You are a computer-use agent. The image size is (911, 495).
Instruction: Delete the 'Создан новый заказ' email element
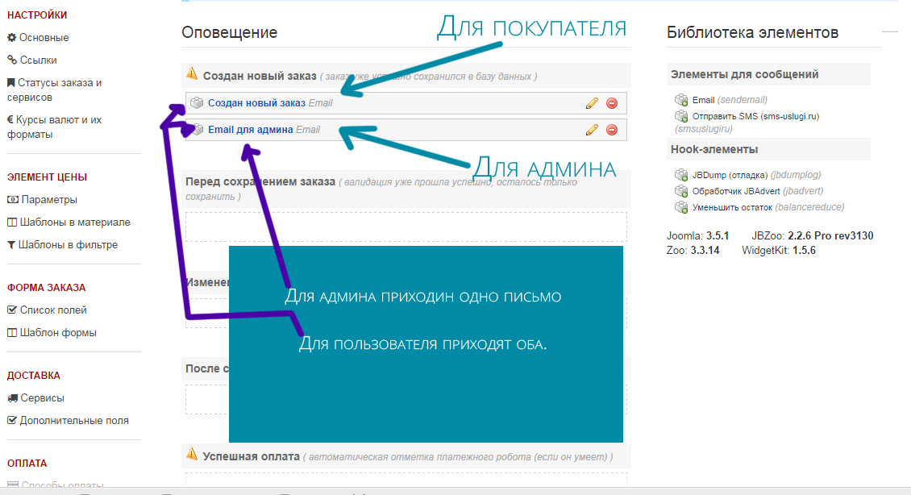click(x=612, y=103)
